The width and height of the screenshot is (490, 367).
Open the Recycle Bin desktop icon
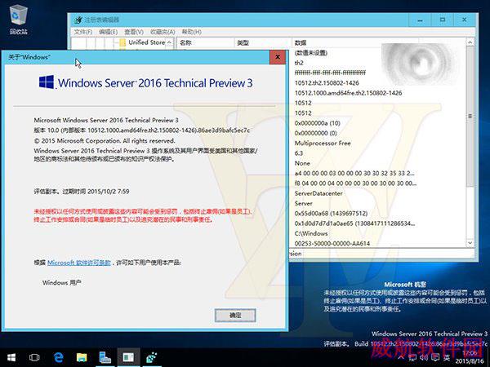(x=19, y=20)
